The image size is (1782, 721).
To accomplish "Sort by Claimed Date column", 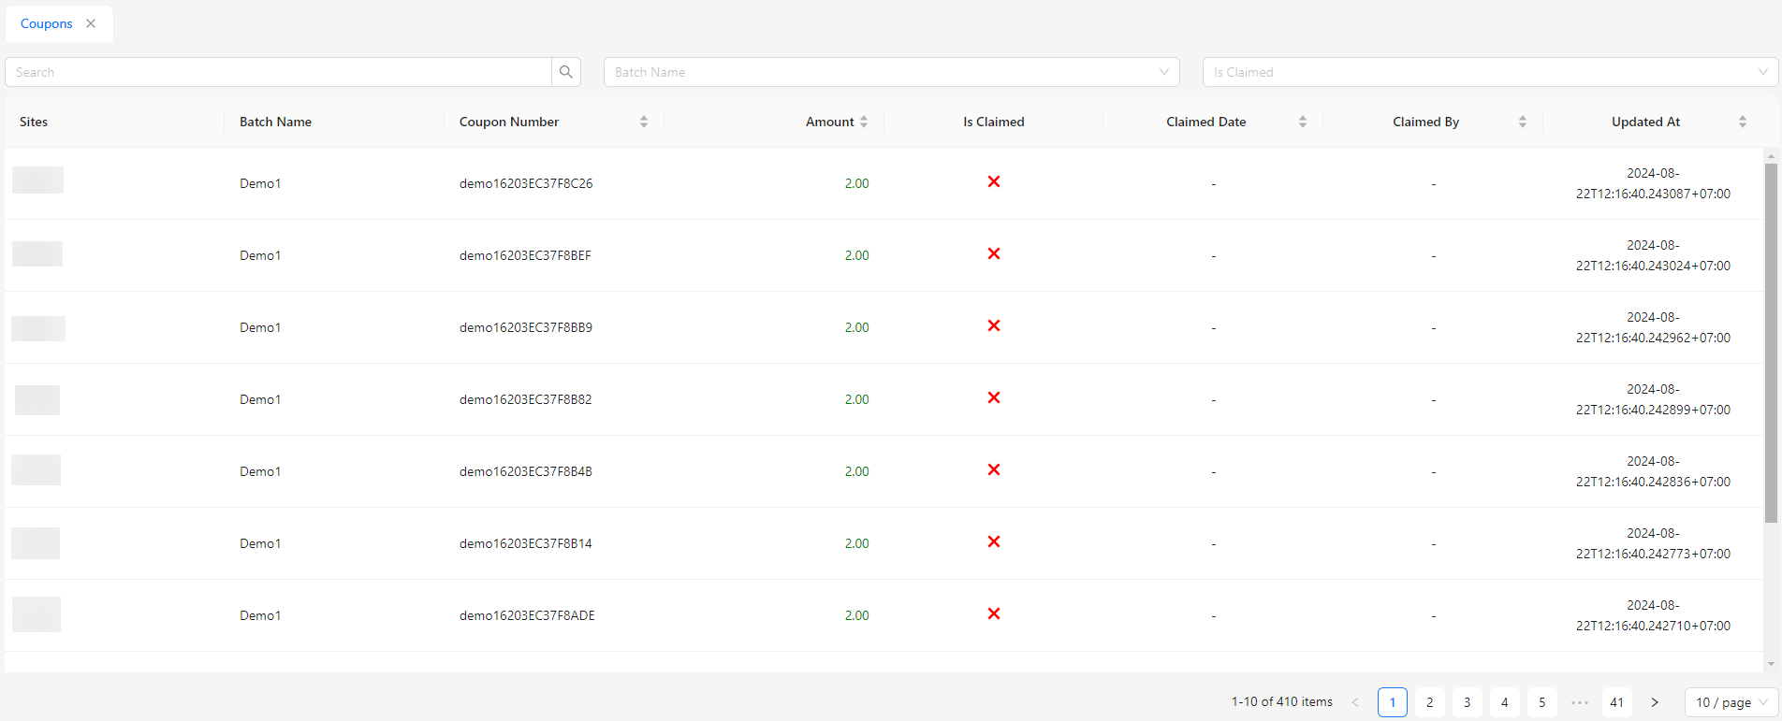I will [1303, 122].
